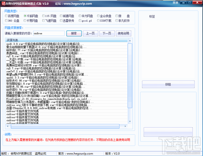Click the 资源列表 column header
The width and height of the screenshot is (203, 156).
pos(66,40)
